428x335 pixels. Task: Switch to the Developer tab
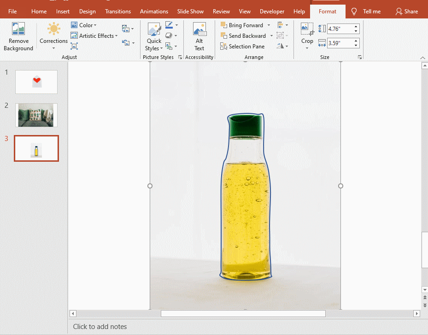[x=272, y=12]
